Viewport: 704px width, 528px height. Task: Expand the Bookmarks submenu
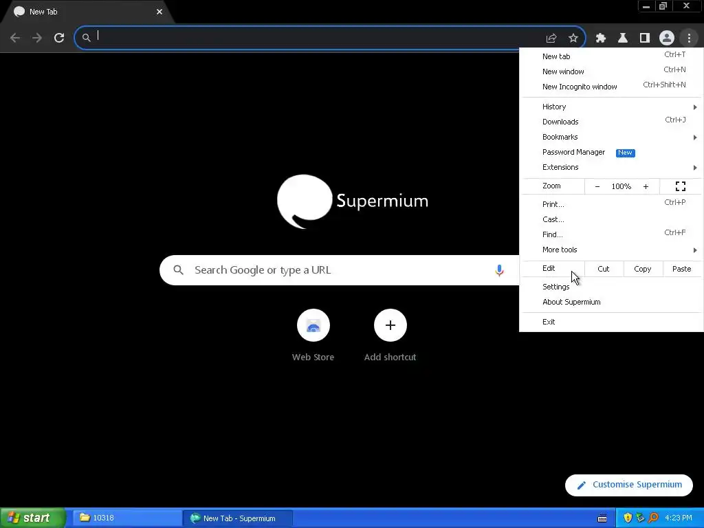[611, 137]
